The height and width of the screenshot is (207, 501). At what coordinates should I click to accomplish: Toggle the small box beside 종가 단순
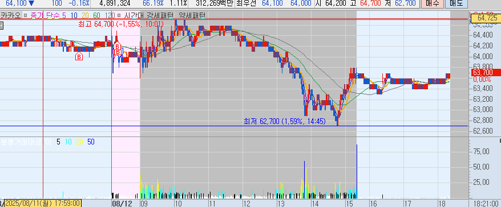click(26, 15)
